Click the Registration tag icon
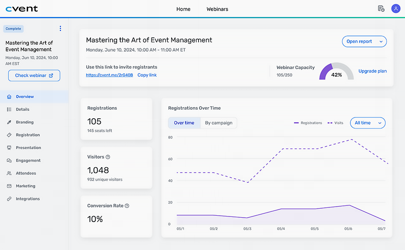The image size is (405, 250). [x=9, y=135]
